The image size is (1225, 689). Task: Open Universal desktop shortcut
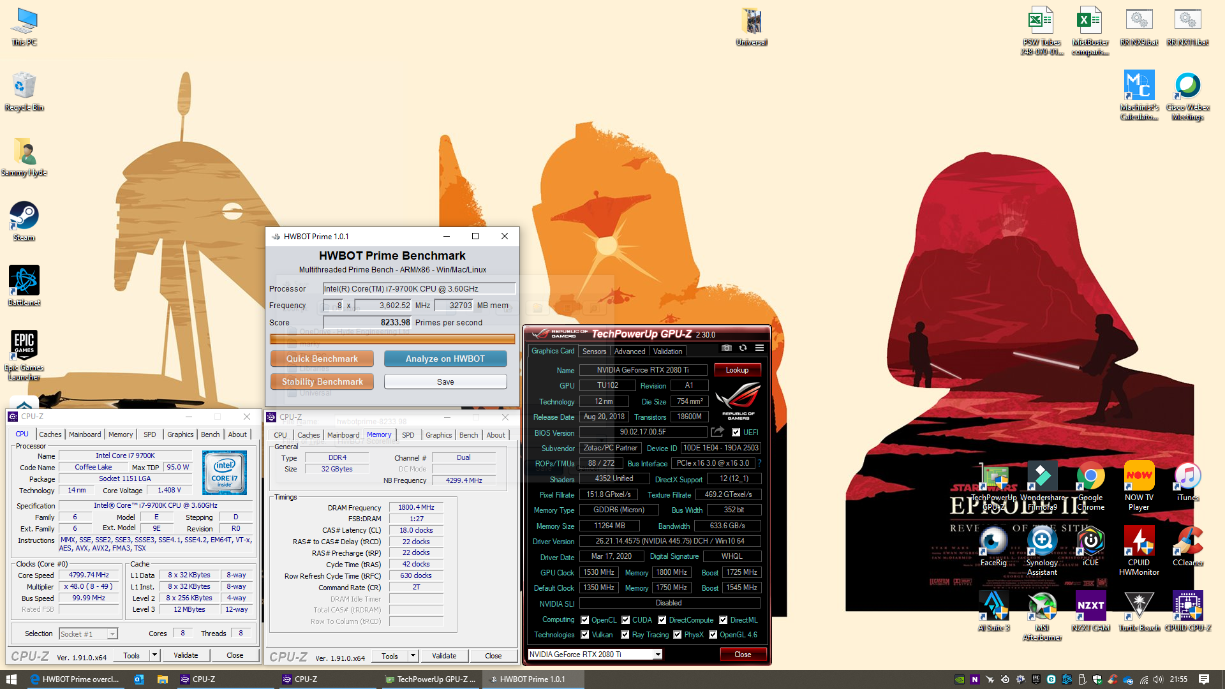752,27
